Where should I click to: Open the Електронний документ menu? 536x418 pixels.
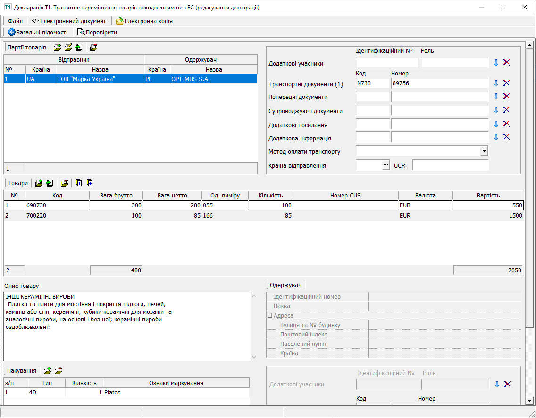[x=69, y=21]
